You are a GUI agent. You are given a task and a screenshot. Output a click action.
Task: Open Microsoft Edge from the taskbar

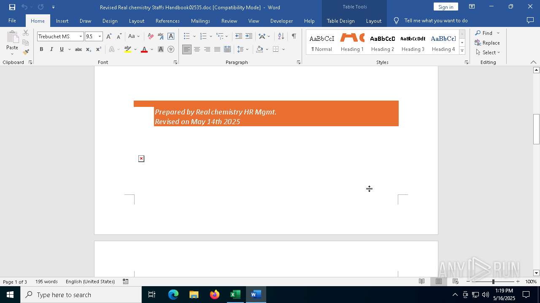coord(173,295)
